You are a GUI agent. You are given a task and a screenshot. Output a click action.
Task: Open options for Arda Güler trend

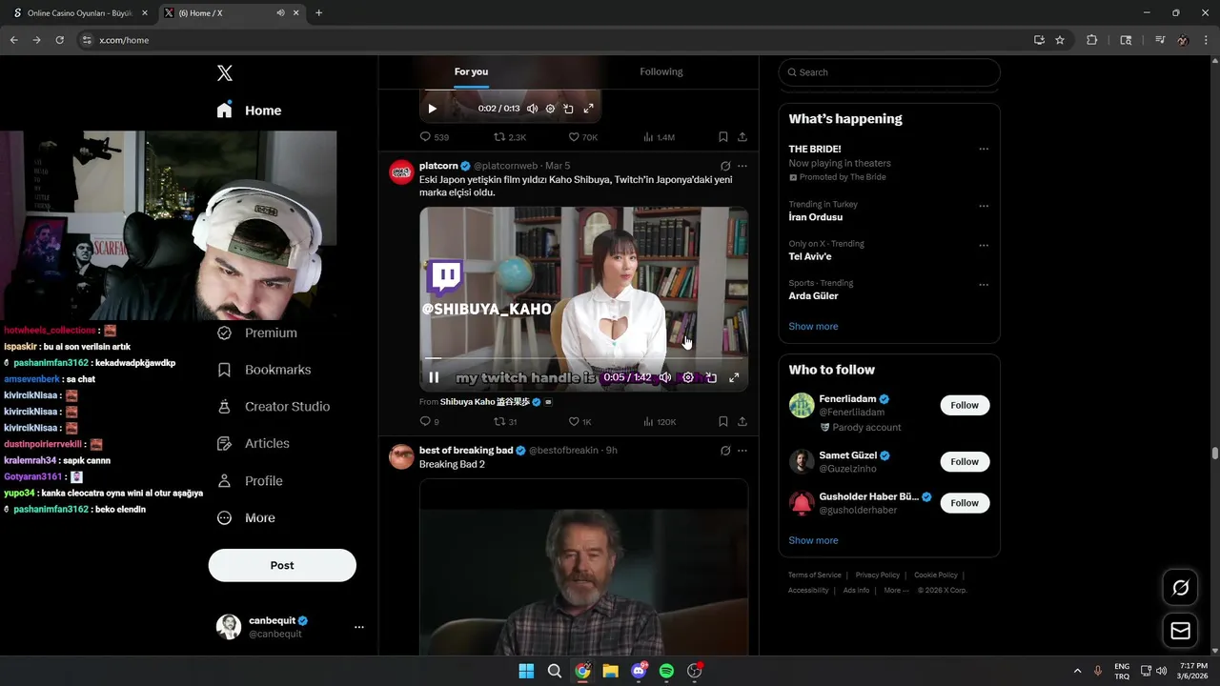tap(984, 285)
